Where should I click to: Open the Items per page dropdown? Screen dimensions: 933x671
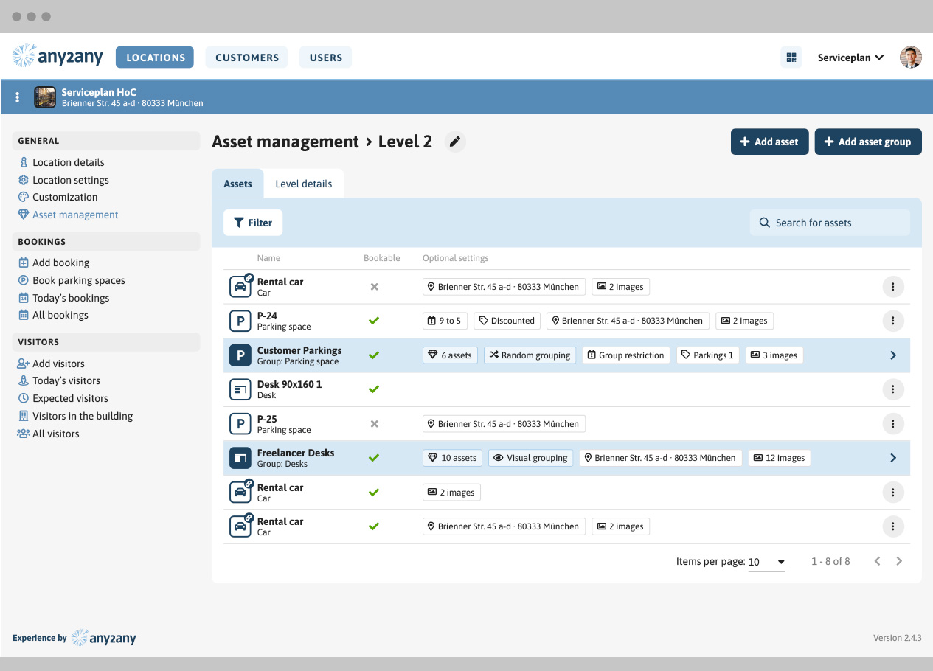pyautogui.click(x=766, y=562)
